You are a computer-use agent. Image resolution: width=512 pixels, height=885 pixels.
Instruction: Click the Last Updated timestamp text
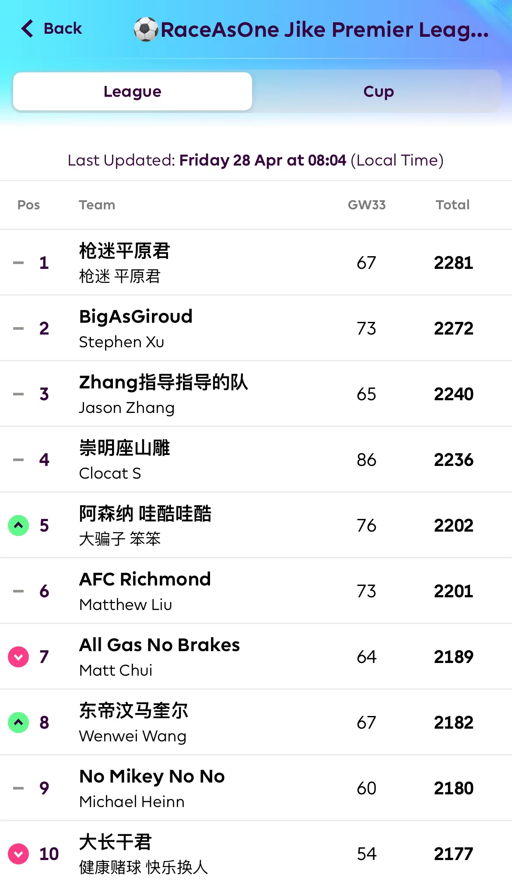tap(256, 160)
